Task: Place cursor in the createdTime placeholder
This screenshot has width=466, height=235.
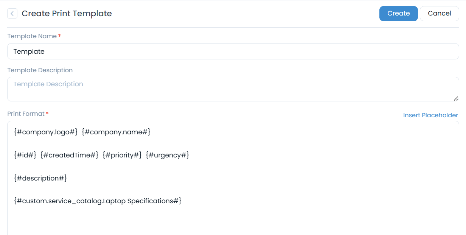Action: 69,155
